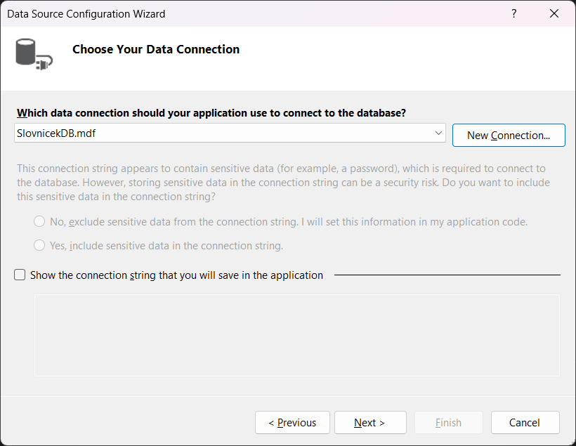Screen dimensions: 576x446
Task: Select the "No, exclude sensitive data" radio button
Action: click(x=39, y=221)
